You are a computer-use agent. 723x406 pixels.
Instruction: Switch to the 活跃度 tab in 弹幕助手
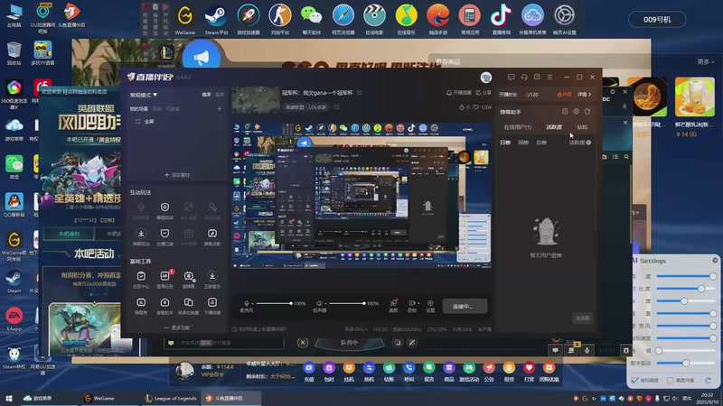pos(554,127)
